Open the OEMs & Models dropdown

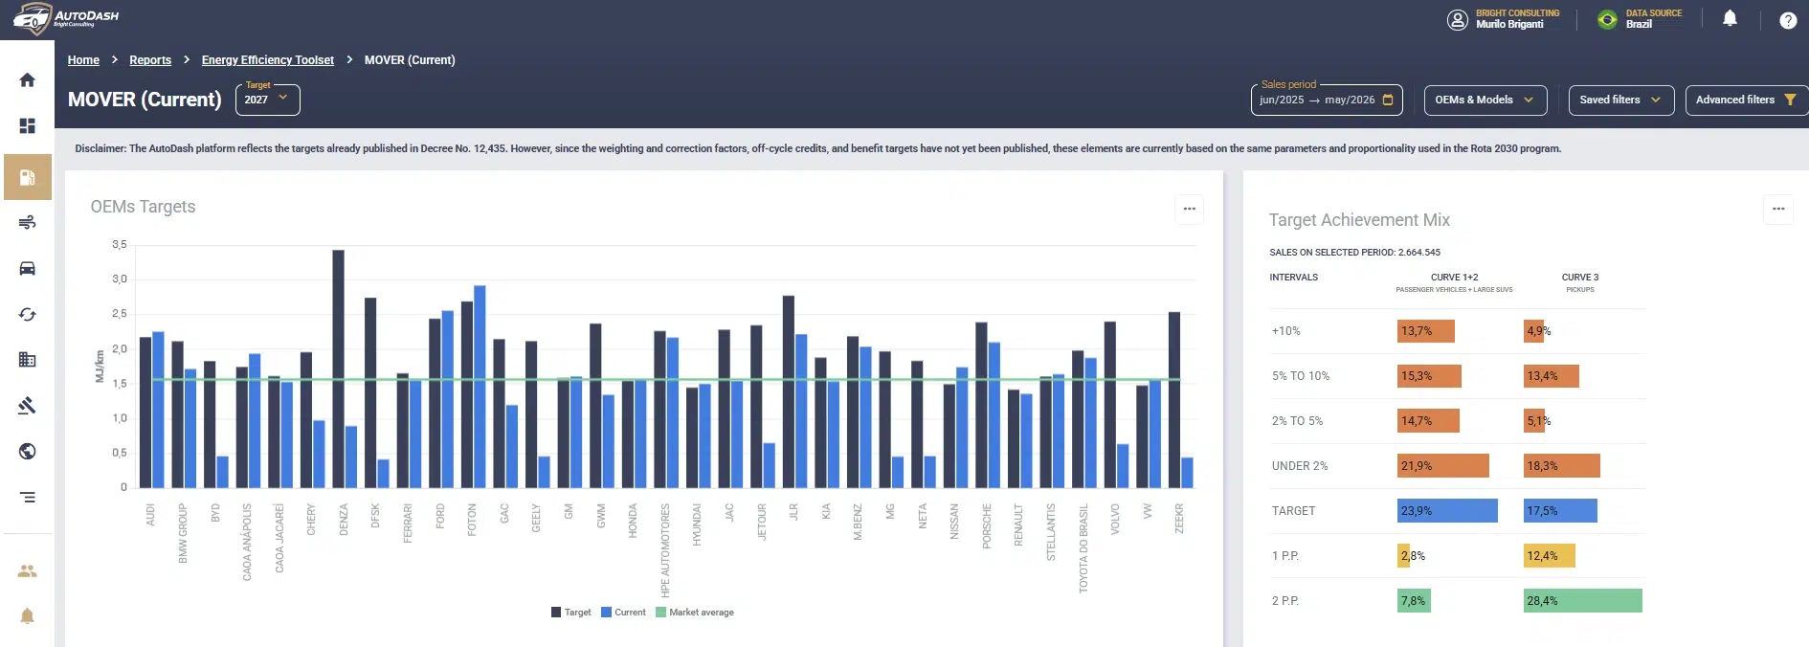point(1485,100)
